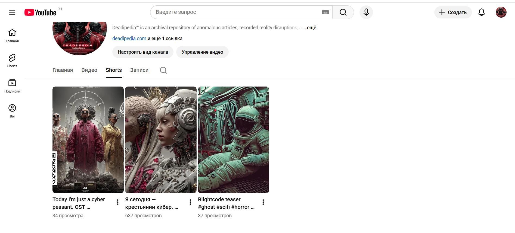The width and height of the screenshot is (515, 233).
Task: Open the hamburger guide menu
Action: [12, 12]
